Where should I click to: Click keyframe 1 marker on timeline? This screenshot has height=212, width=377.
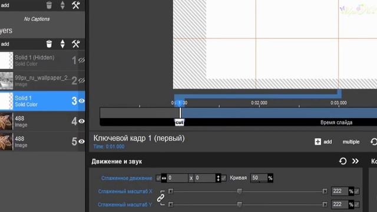(x=179, y=103)
